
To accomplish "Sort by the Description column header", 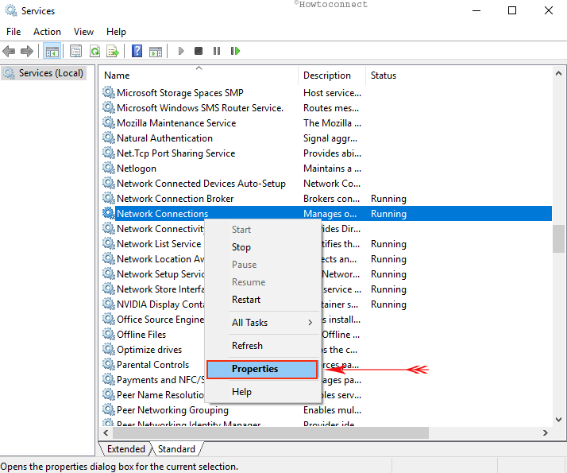I will (331, 76).
